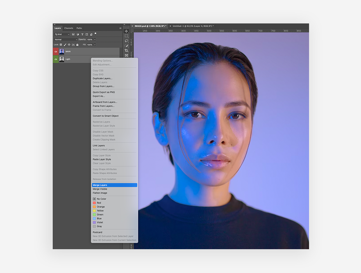Switch to the Channels tab
Image resolution: width=361 pixels, height=273 pixels.
69,28
